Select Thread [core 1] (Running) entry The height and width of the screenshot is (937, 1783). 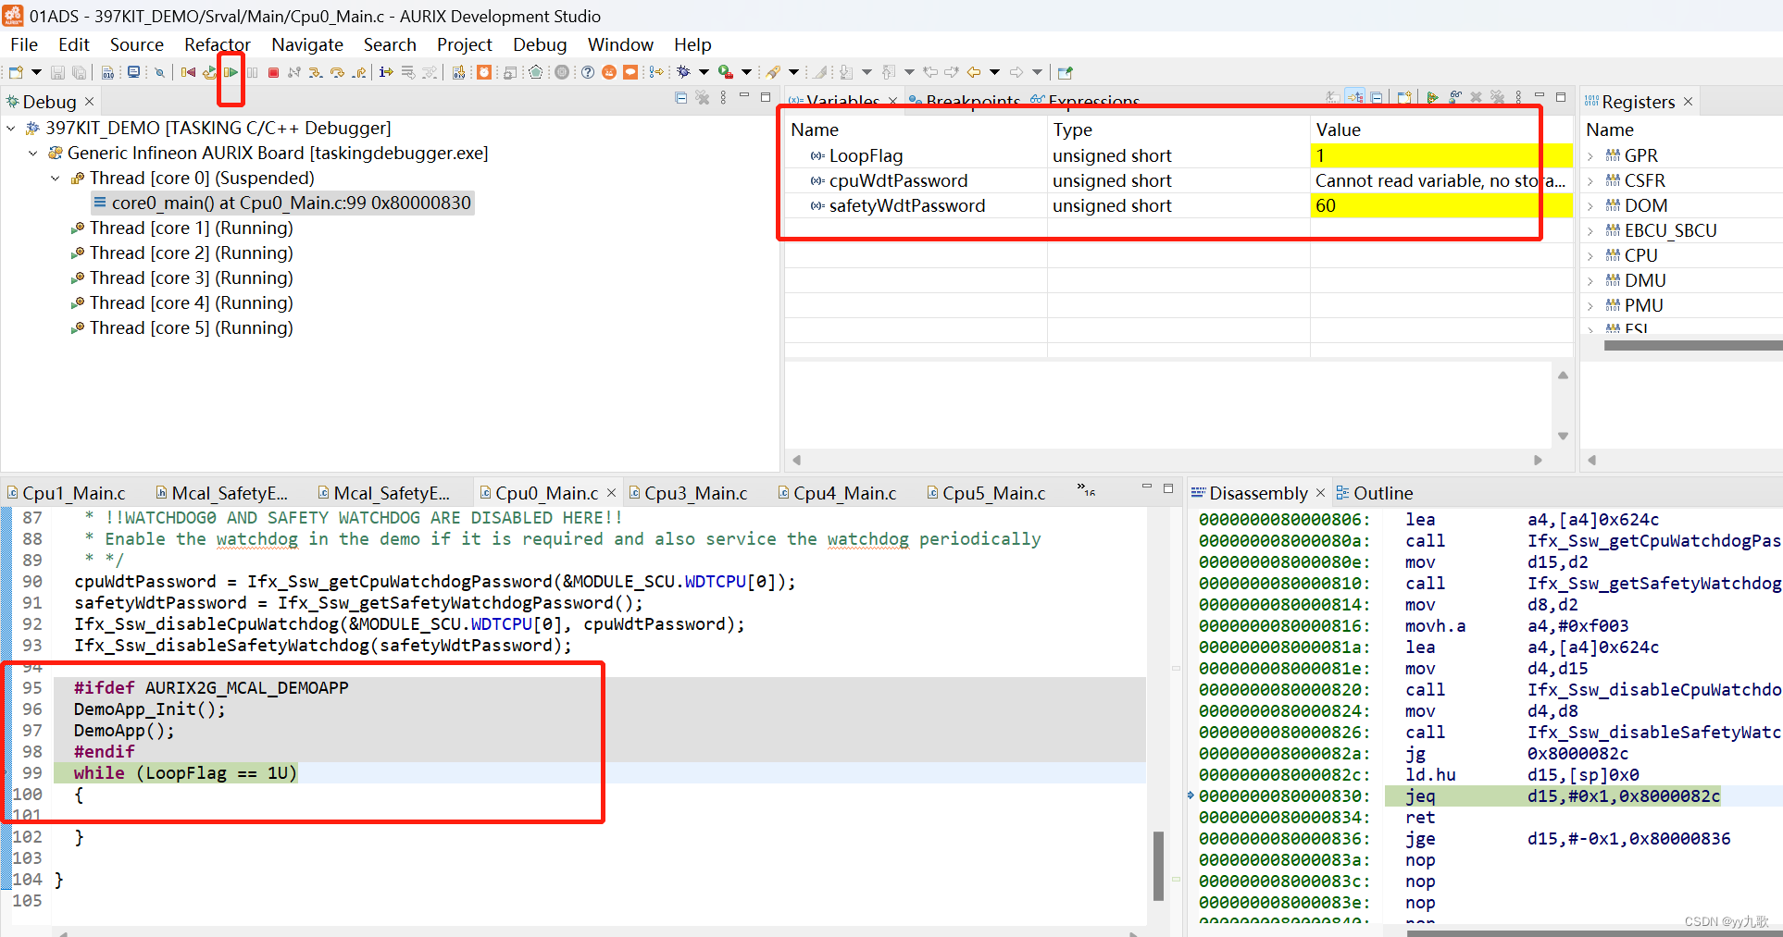point(191,228)
